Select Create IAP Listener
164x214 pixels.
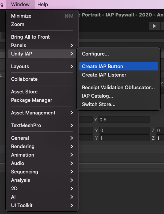(118, 75)
